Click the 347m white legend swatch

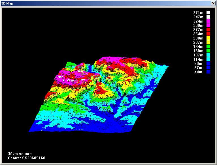[208, 17]
